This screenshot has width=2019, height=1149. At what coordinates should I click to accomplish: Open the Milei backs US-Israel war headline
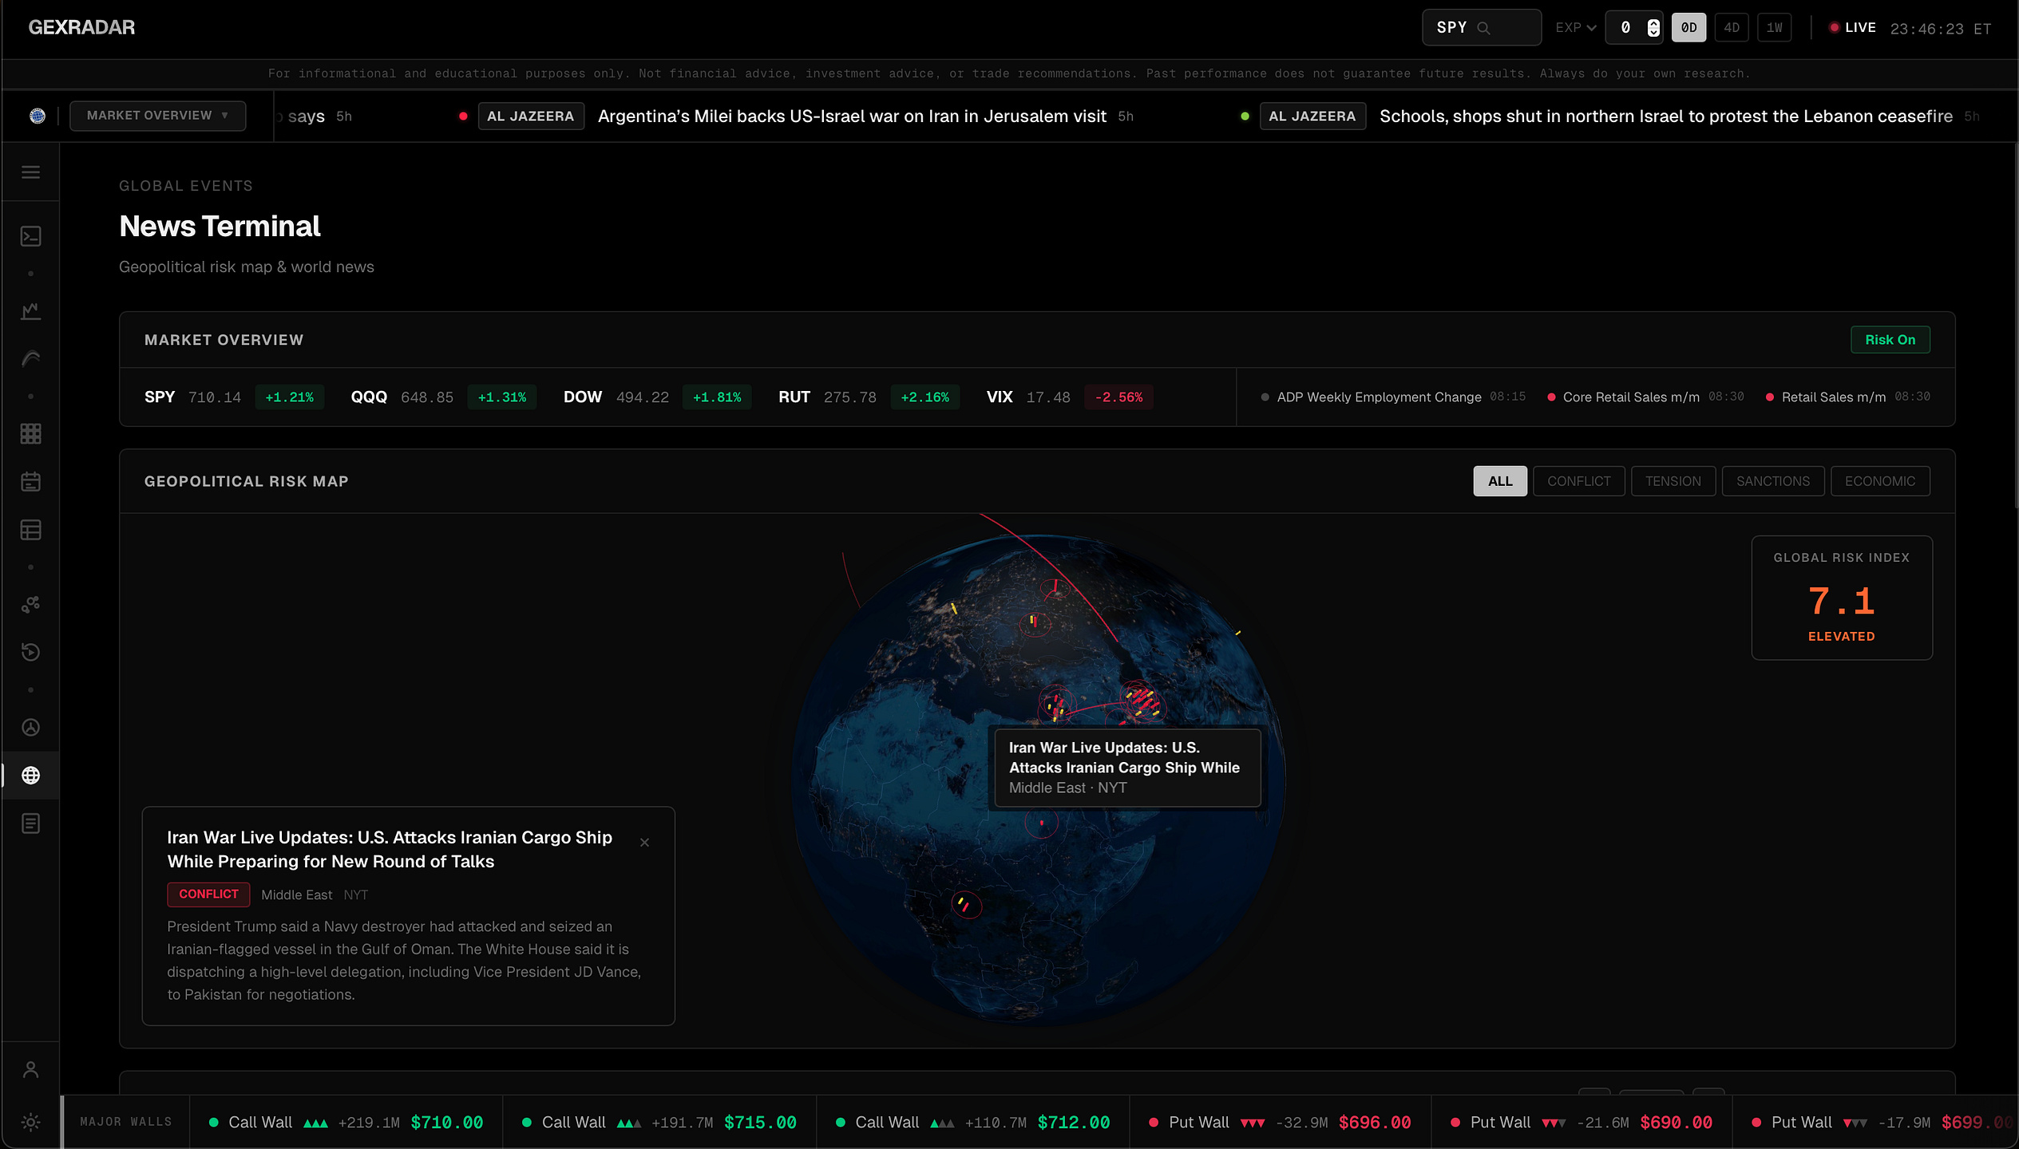click(x=852, y=116)
